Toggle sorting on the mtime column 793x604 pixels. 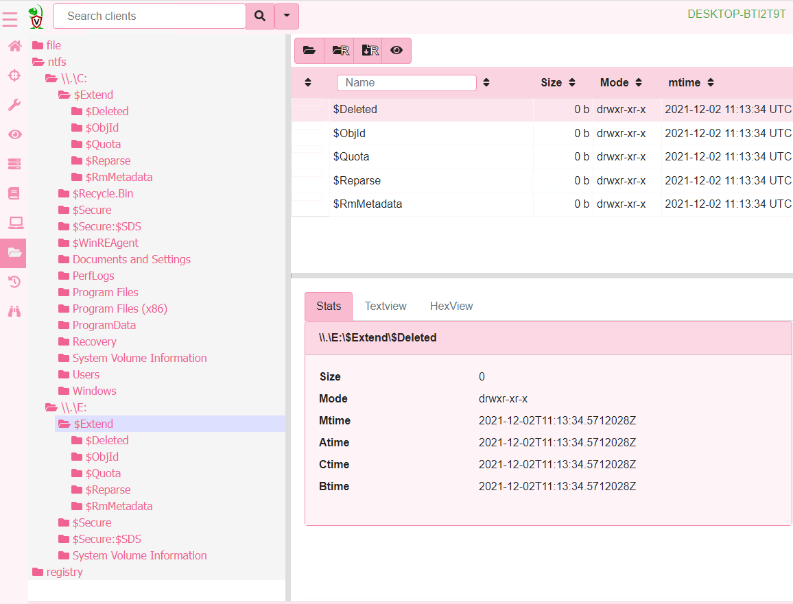click(711, 82)
